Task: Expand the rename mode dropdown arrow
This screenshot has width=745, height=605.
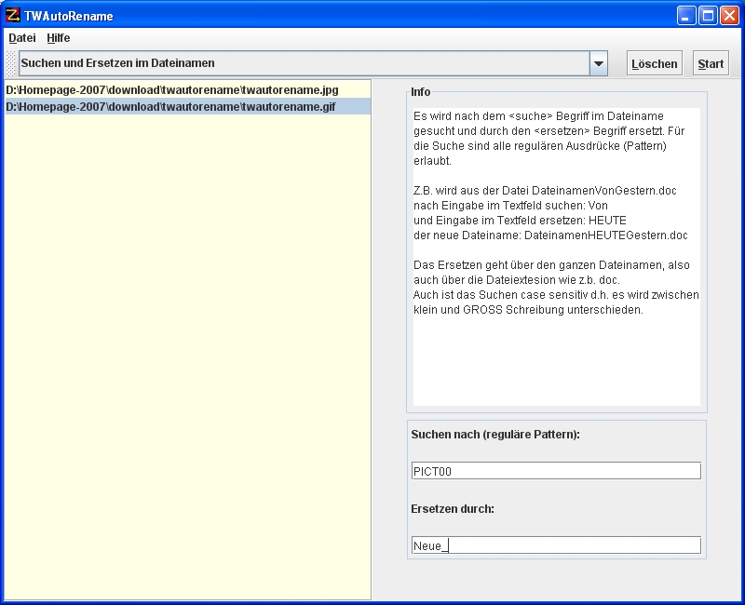Action: [x=599, y=63]
